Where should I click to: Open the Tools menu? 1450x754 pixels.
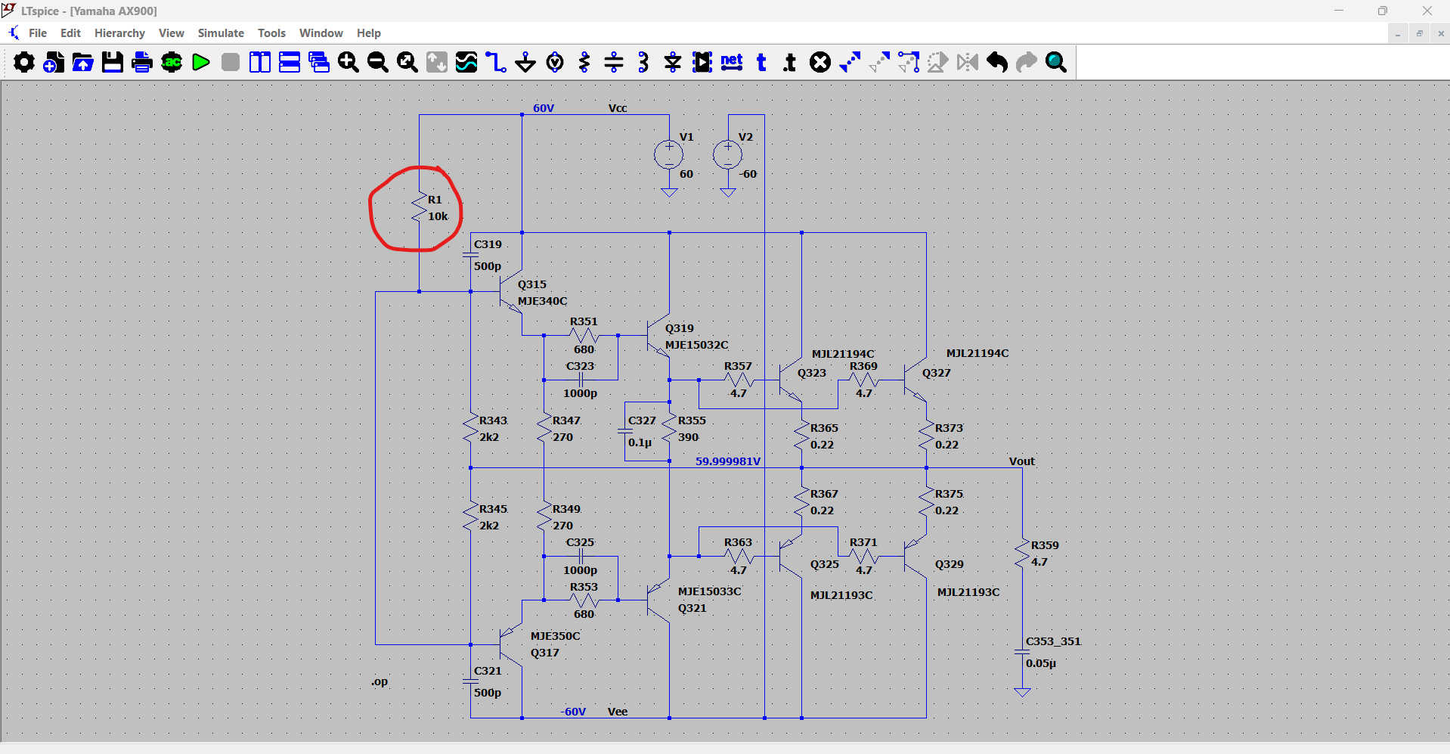271,33
